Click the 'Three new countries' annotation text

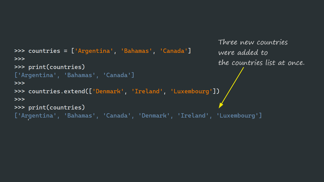point(253,42)
